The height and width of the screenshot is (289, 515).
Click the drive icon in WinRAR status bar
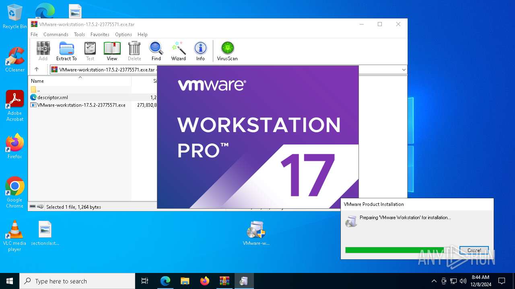[x=33, y=207]
